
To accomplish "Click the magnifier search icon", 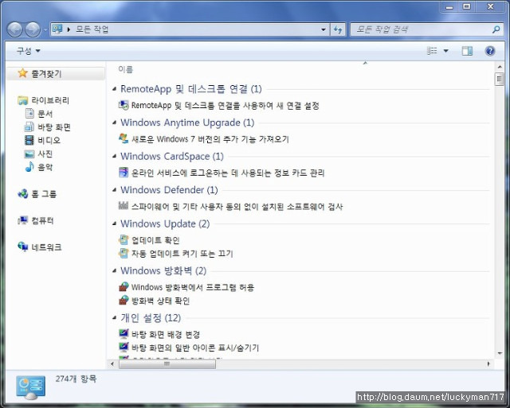I will point(496,29).
